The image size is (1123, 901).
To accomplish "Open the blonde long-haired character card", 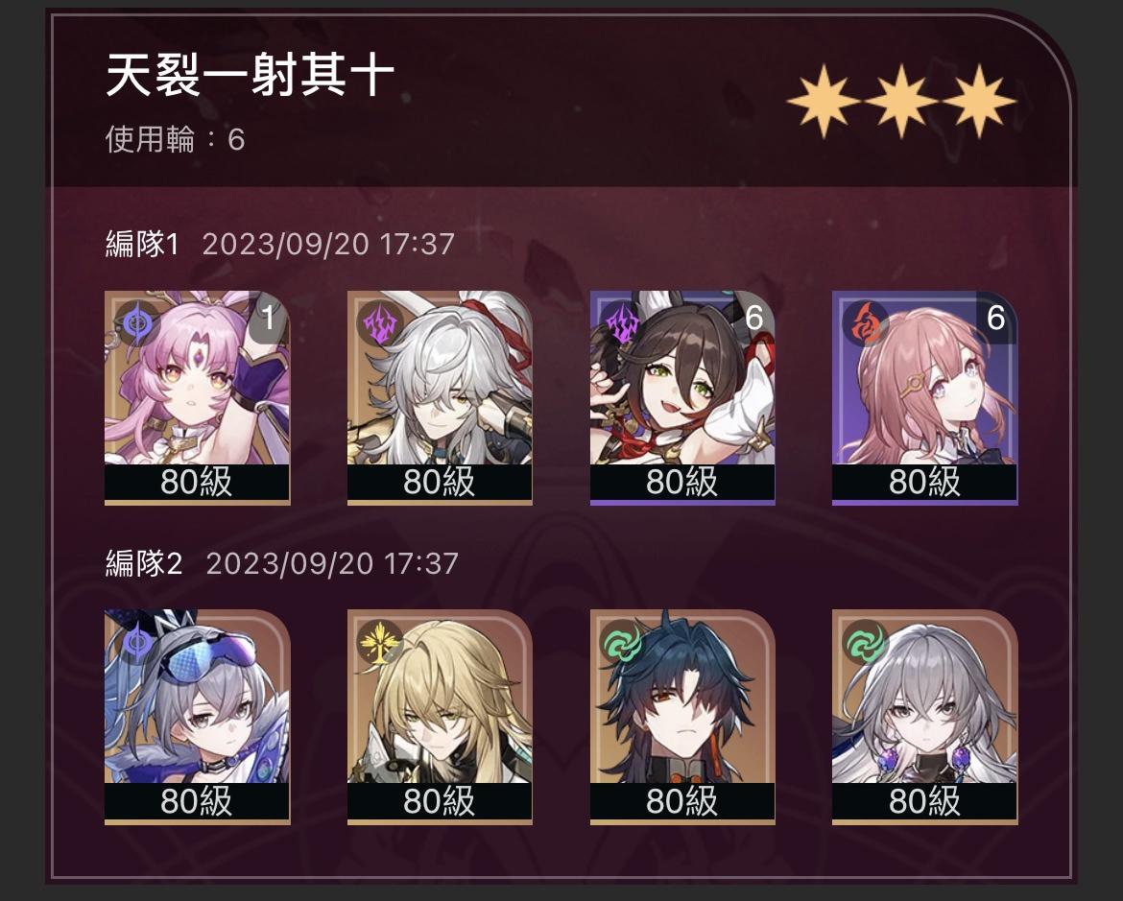I will [440, 717].
